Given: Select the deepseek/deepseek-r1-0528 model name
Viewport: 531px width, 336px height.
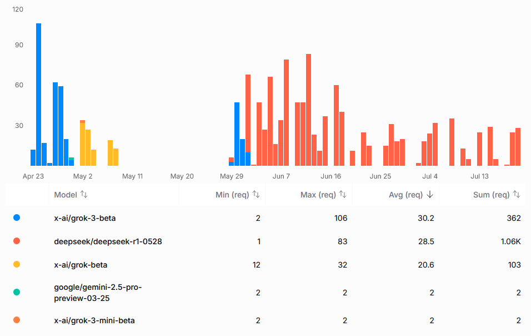Looking at the screenshot, I should (108, 241).
